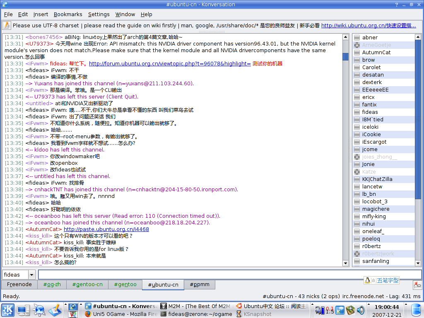Screen dimensions: 424x318
Task: Click the lock icon in the input method bar
Action: [373, 281]
